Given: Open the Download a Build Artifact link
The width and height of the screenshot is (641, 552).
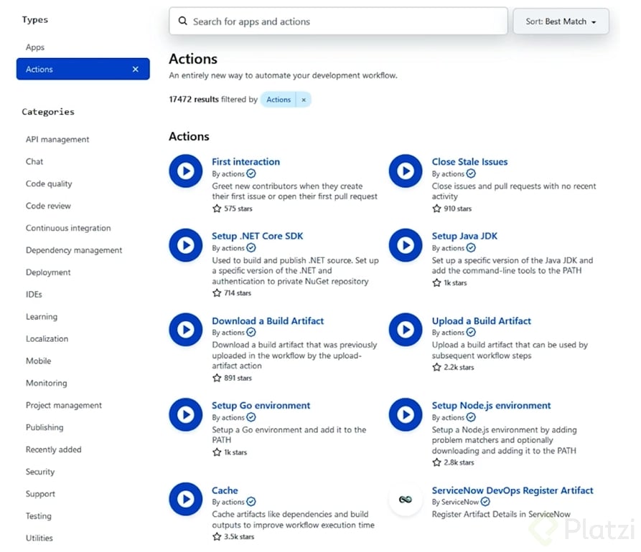Looking at the screenshot, I should 268,321.
